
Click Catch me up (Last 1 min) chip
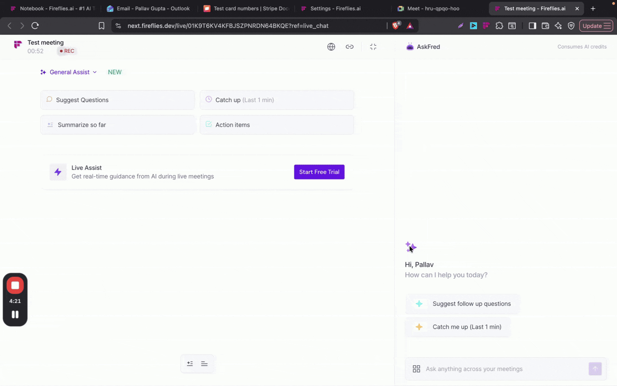[x=458, y=327]
